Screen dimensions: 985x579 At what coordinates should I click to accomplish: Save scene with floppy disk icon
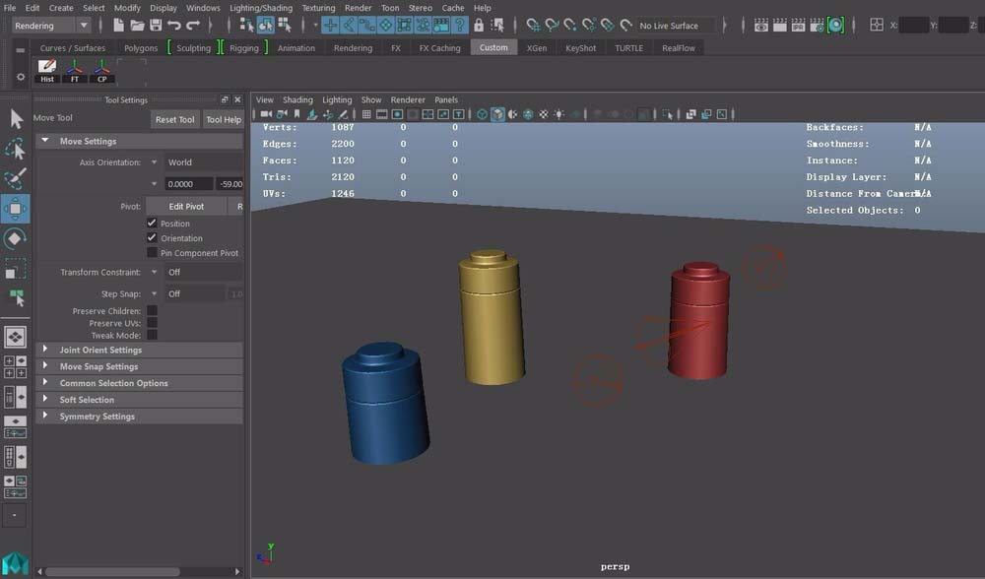pos(156,26)
